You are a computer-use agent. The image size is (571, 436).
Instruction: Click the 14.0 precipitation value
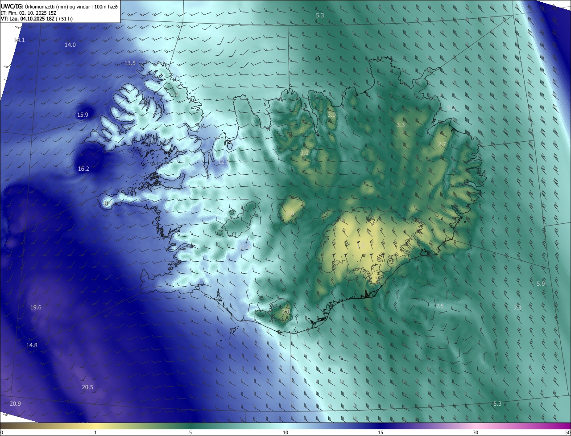tap(70, 45)
